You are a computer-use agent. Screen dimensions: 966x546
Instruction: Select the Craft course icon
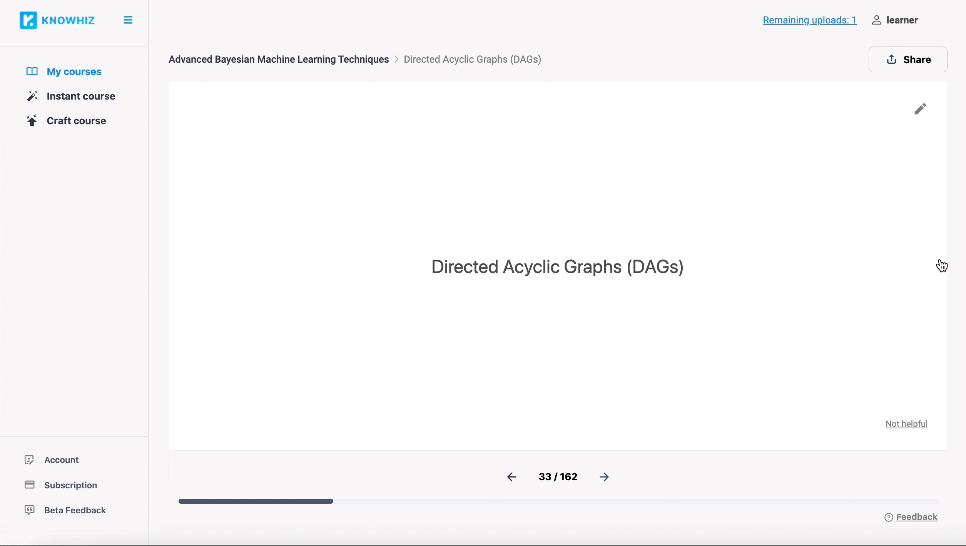click(x=32, y=120)
